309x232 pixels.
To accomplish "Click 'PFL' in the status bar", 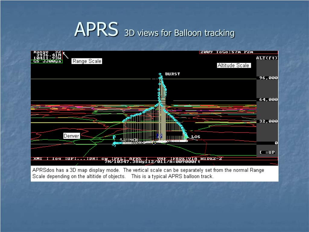I will pyautogui.click(x=118, y=159).
